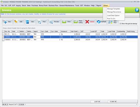The image size is (140, 107).
Task: Open the Window menu
Action: tap(87, 6)
